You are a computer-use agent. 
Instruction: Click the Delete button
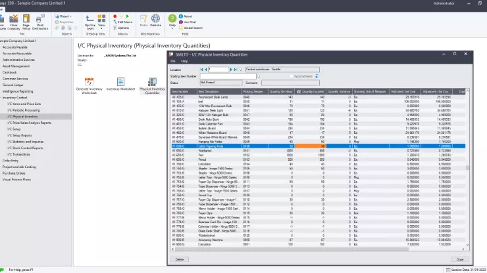pyautogui.click(x=180, y=259)
